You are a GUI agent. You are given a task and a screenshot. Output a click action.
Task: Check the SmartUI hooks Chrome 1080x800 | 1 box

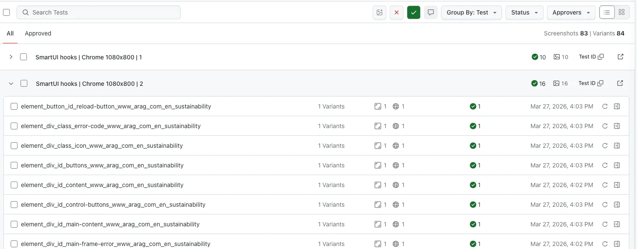(x=23, y=57)
